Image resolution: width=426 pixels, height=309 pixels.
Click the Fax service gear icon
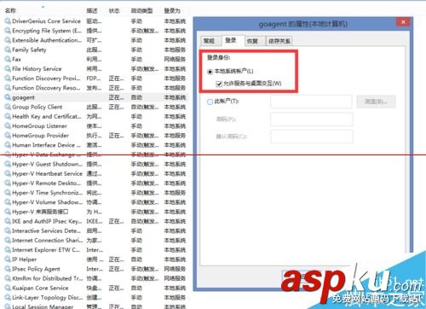8,59
